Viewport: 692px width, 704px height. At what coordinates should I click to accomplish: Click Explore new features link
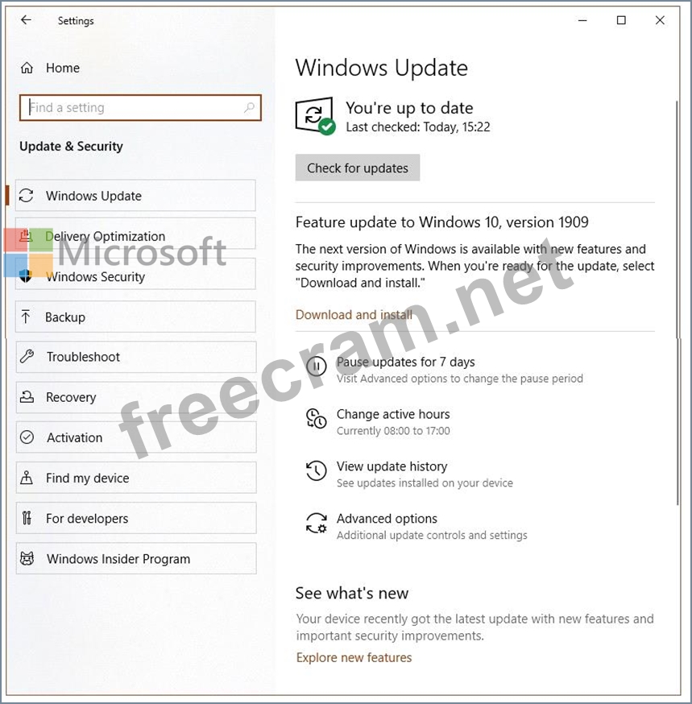tap(354, 657)
